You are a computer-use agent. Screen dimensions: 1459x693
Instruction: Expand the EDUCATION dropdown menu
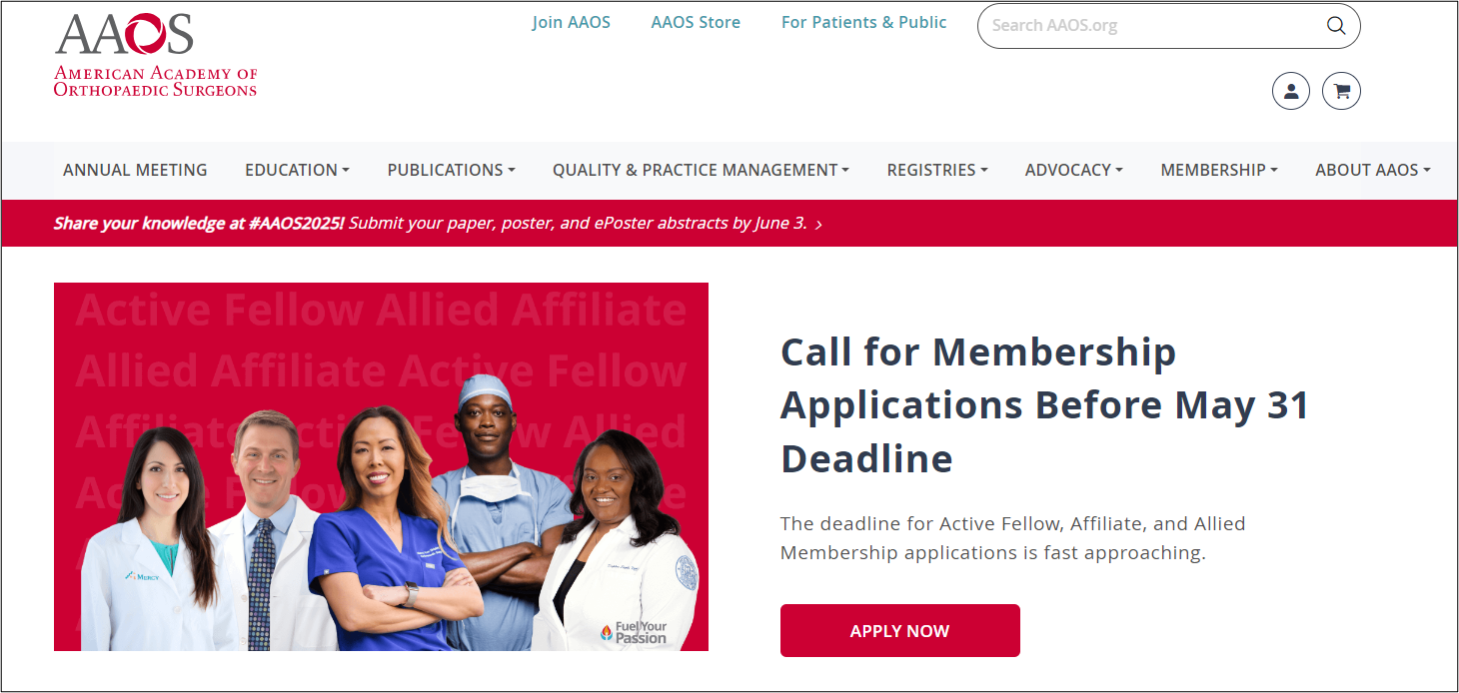296,170
